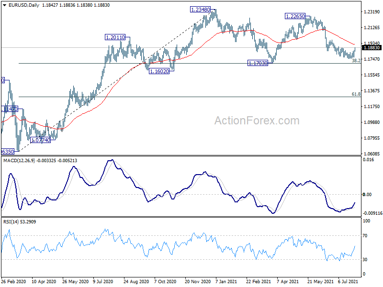Select the 1.16020 low label
Viewport: 383px width, 287px height.
[x=159, y=71]
